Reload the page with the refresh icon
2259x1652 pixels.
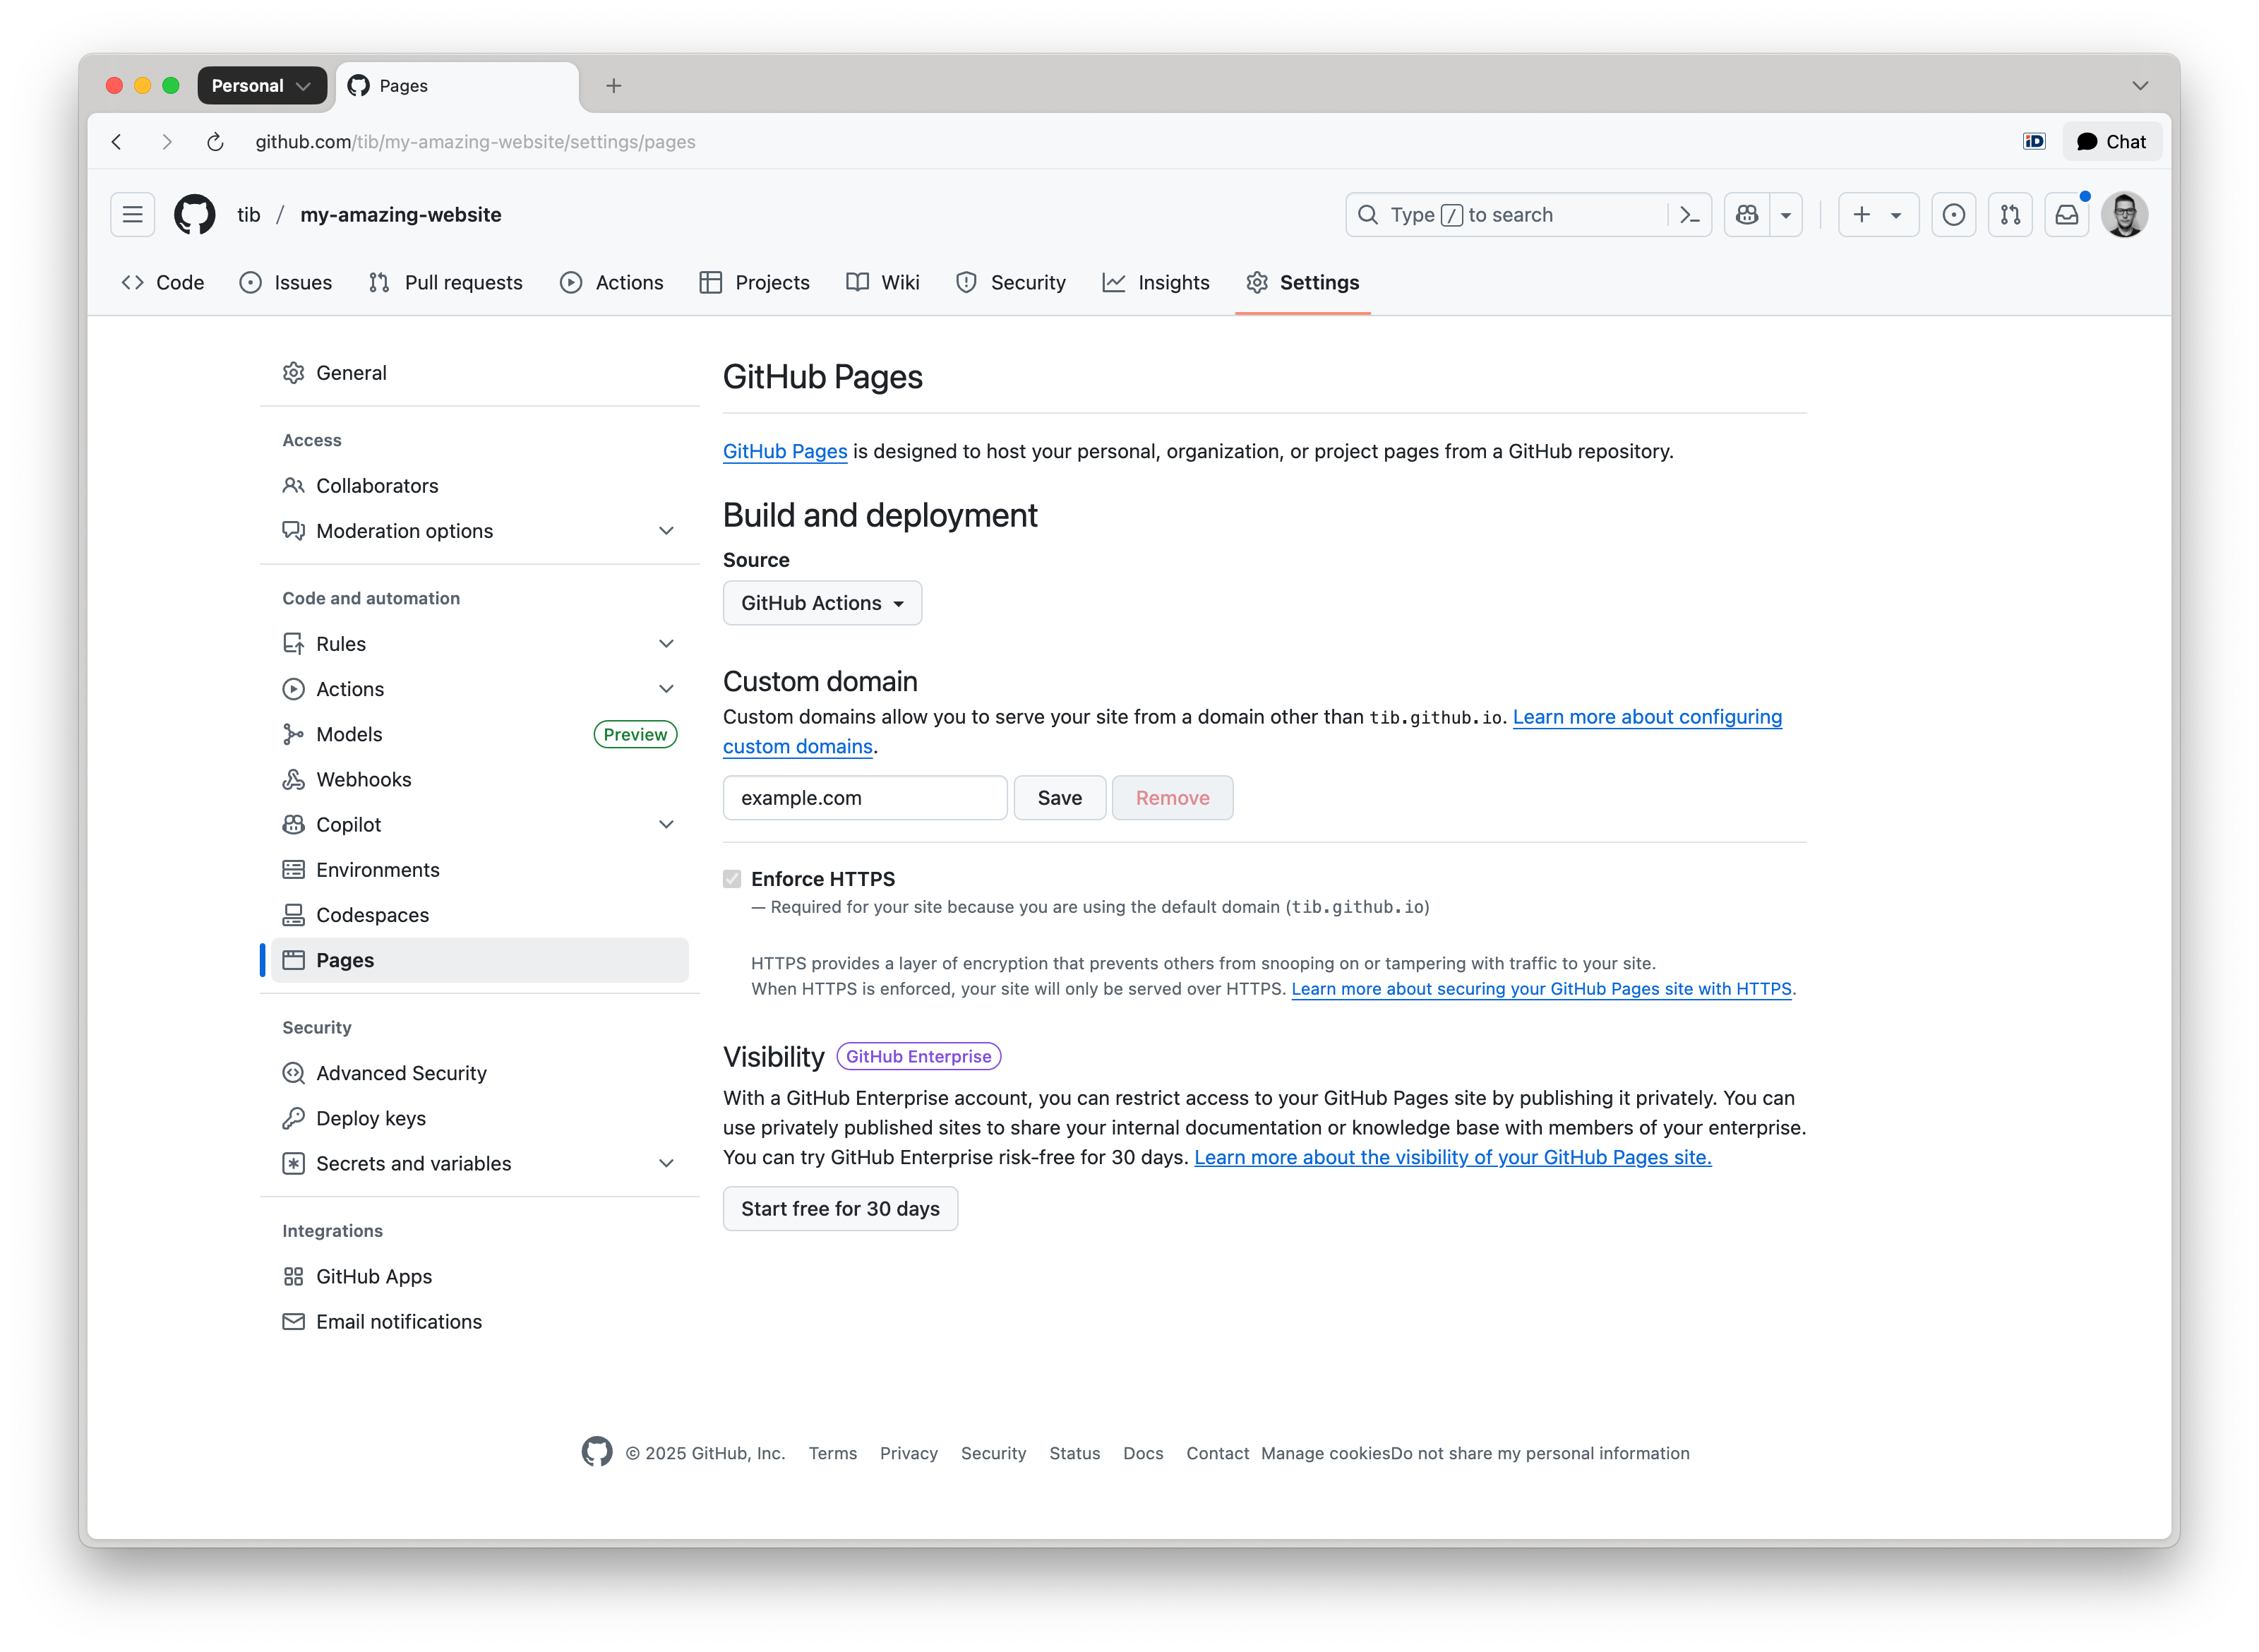point(215,142)
